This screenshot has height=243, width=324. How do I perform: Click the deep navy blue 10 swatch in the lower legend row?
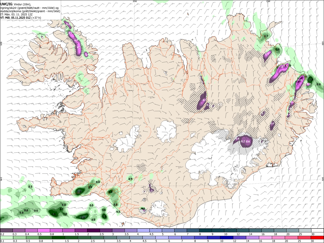click(226, 237)
